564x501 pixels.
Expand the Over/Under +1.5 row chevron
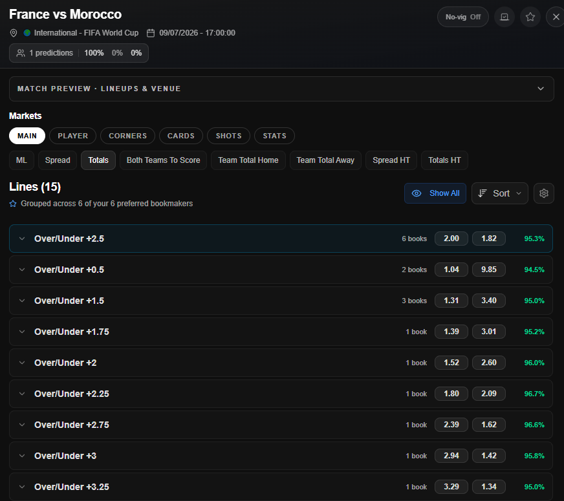point(22,301)
